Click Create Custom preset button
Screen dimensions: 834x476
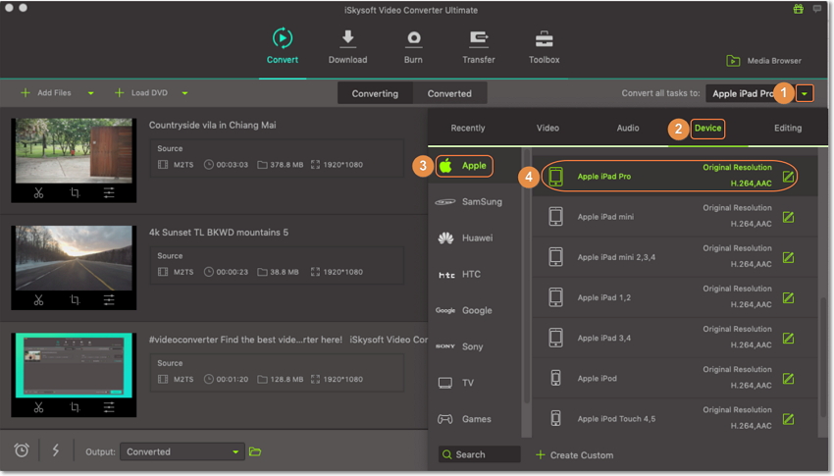click(575, 454)
